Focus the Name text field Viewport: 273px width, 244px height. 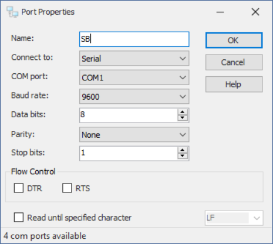coord(134,39)
